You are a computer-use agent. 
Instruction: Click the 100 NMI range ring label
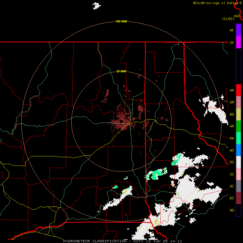point(121,21)
